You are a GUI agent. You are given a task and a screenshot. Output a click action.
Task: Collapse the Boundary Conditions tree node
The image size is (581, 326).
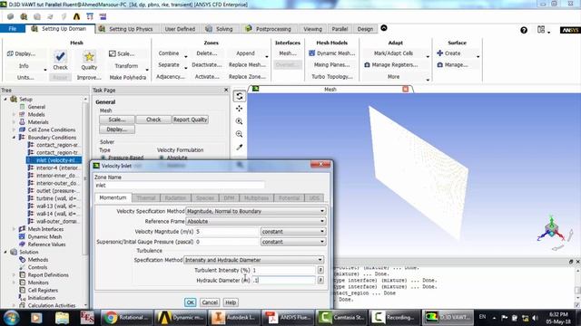pyautogui.click(x=14, y=138)
